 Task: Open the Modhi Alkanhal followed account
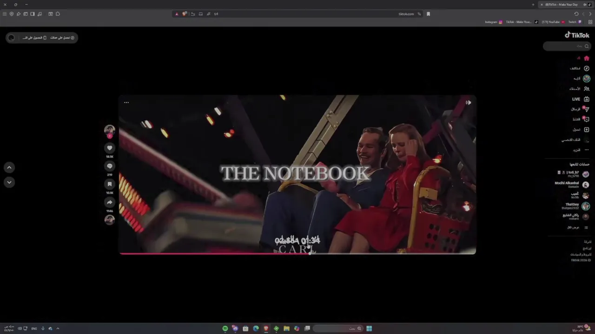(572, 184)
